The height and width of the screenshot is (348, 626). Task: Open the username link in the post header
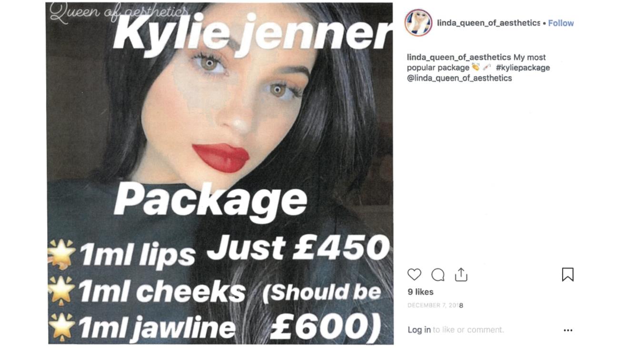click(488, 23)
